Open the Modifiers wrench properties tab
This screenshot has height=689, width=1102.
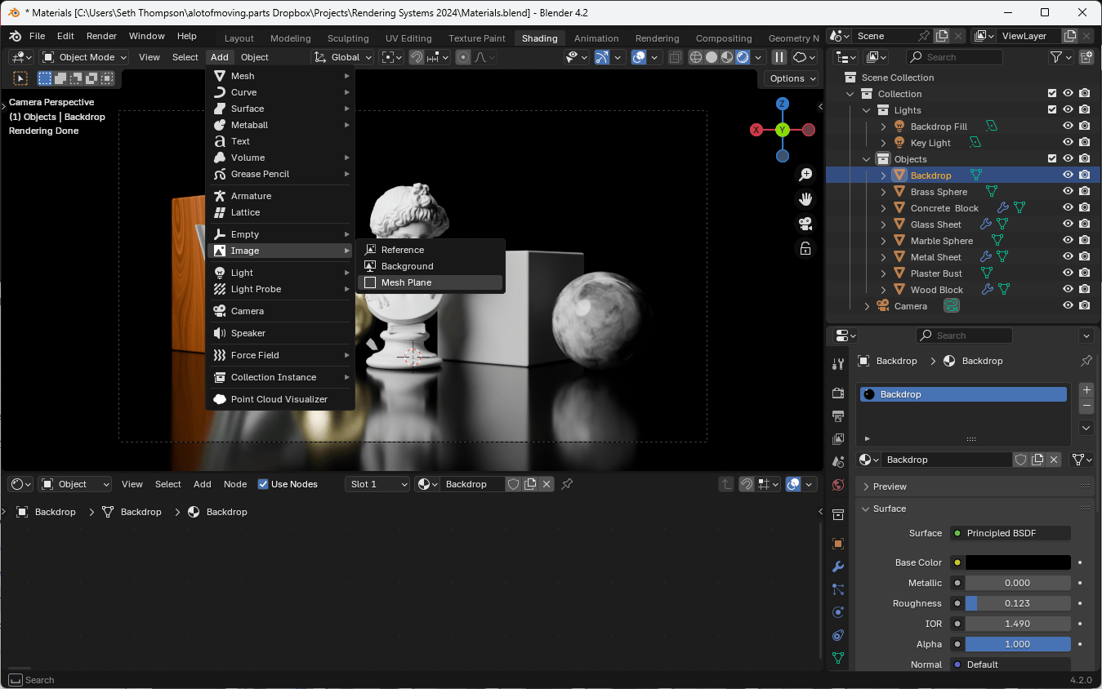tap(837, 567)
